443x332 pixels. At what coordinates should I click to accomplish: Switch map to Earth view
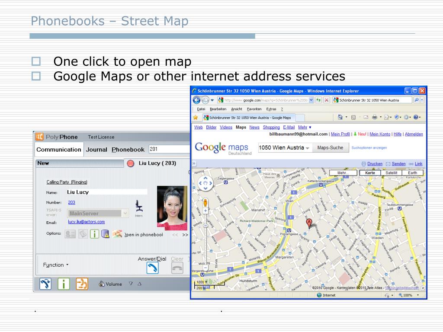(x=412, y=173)
